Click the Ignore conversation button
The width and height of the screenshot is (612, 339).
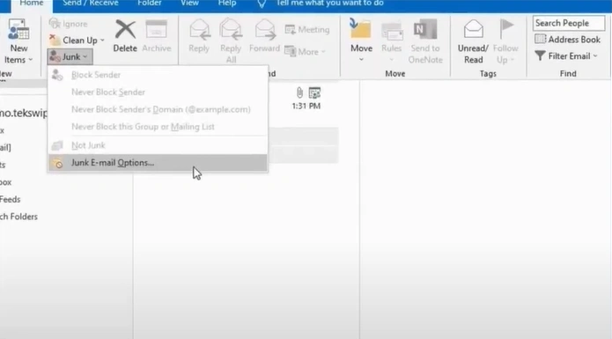[69, 24]
